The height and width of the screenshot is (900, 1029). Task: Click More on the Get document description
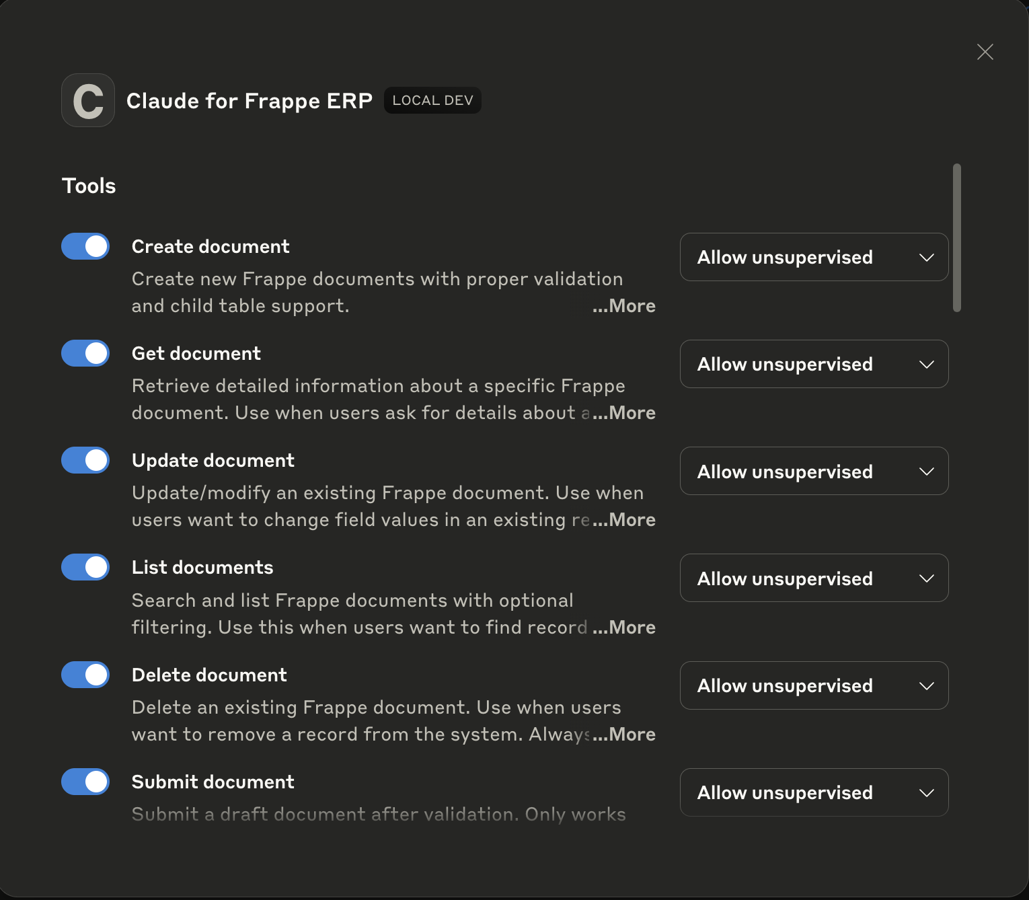[624, 412]
